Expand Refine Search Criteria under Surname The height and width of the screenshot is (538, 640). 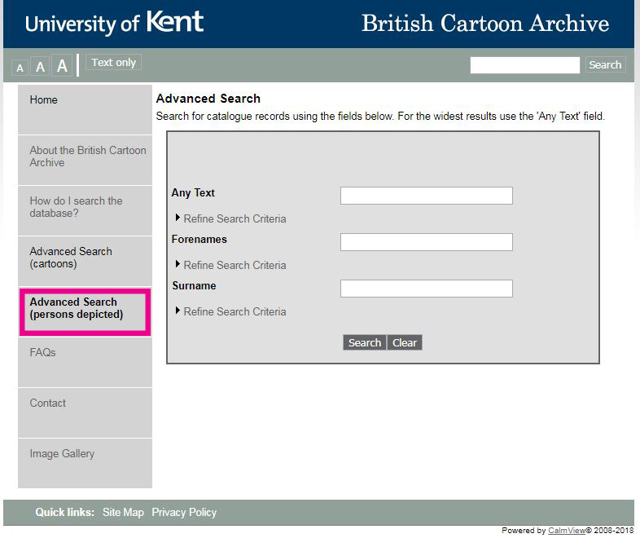coord(234,311)
